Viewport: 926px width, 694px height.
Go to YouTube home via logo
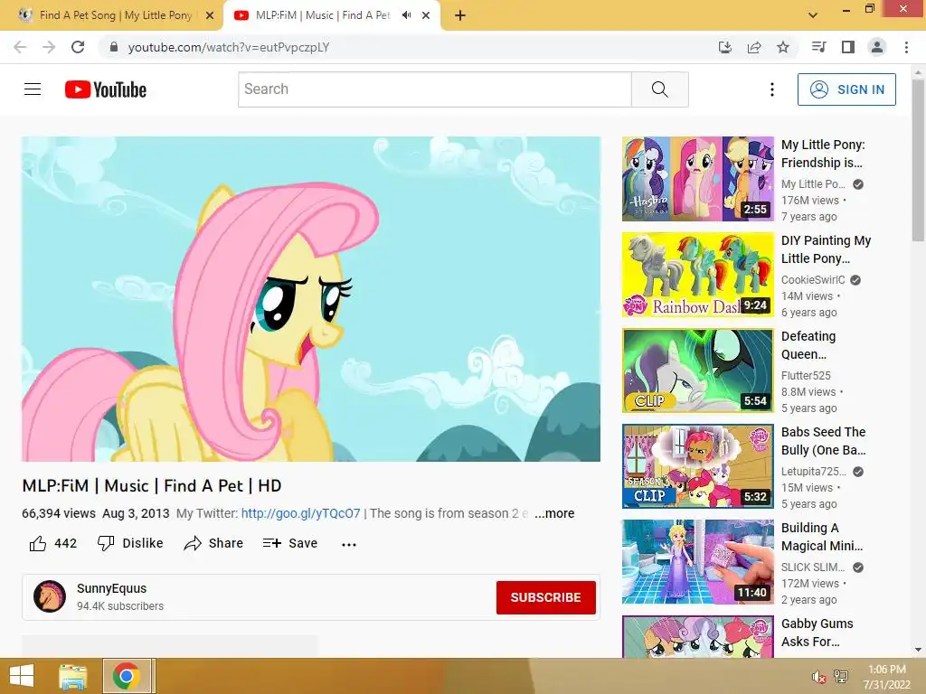106,89
